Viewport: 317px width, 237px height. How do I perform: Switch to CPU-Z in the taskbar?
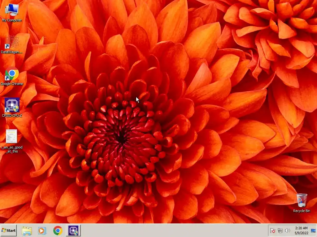pos(73,230)
